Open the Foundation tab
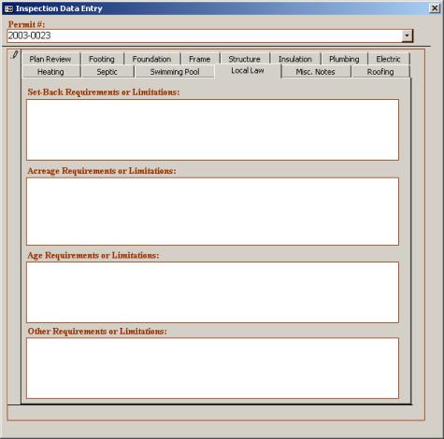 coord(151,59)
